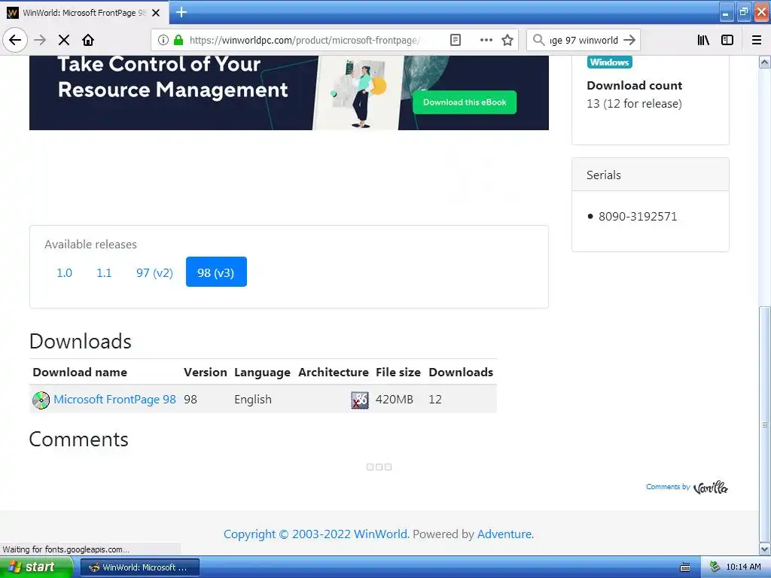Open page actions three-dot menu
Viewport: 771px width, 578px height.
(x=486, y=40)
